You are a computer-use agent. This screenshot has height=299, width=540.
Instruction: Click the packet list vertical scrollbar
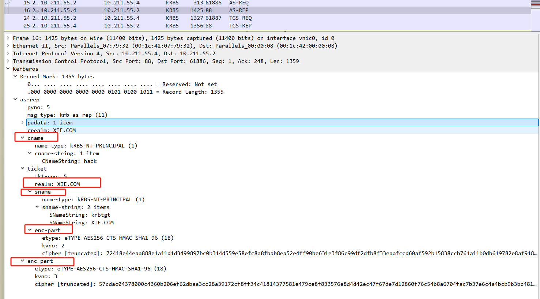pyautogui.click(x=535, y=15)
